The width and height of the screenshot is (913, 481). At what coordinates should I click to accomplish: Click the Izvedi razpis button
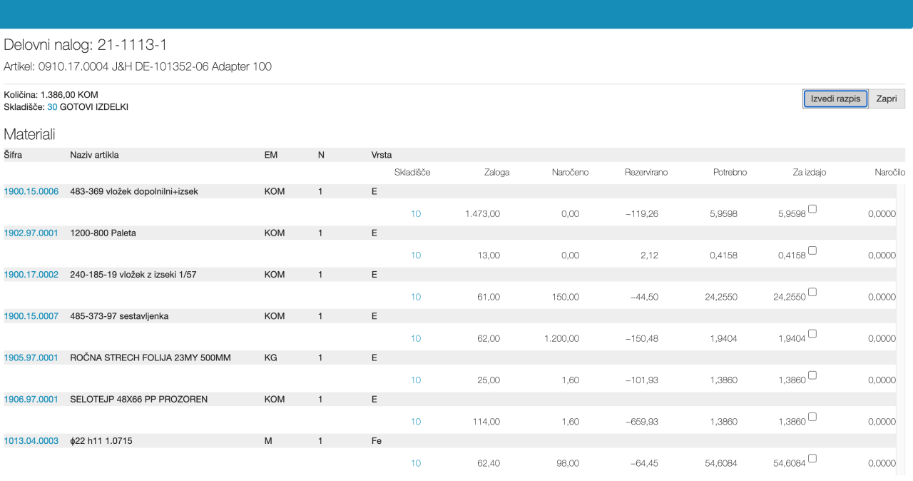pos(835,98)
